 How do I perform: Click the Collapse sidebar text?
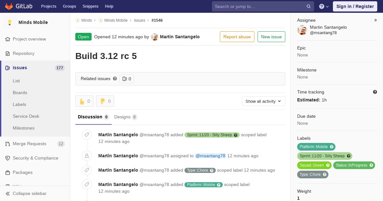[30, 193]
